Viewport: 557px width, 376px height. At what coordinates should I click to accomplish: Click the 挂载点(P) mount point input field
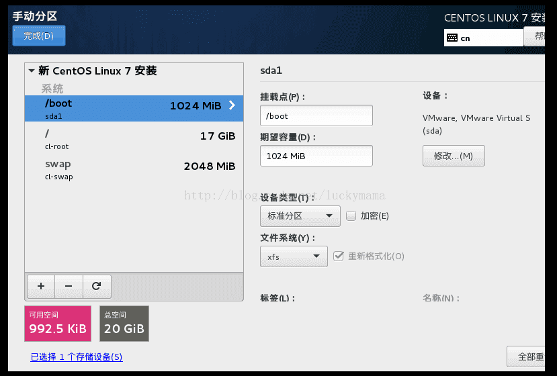316,115
